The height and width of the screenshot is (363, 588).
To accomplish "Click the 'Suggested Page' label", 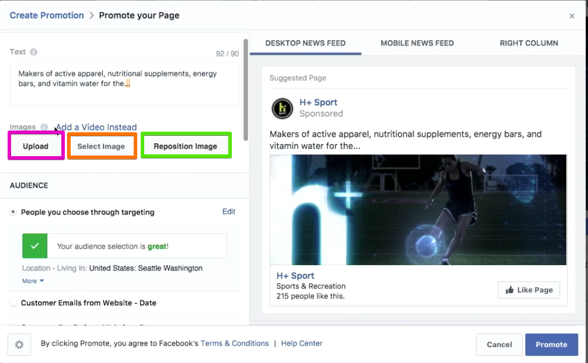I will tap(298, 78).
